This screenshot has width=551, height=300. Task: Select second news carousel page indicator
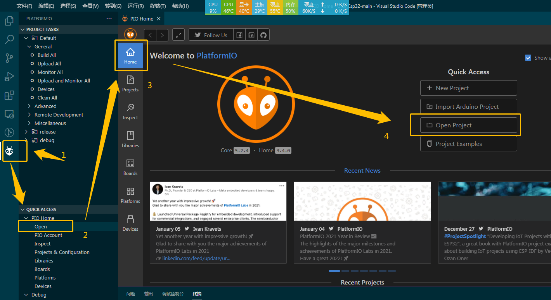point(345,271)
